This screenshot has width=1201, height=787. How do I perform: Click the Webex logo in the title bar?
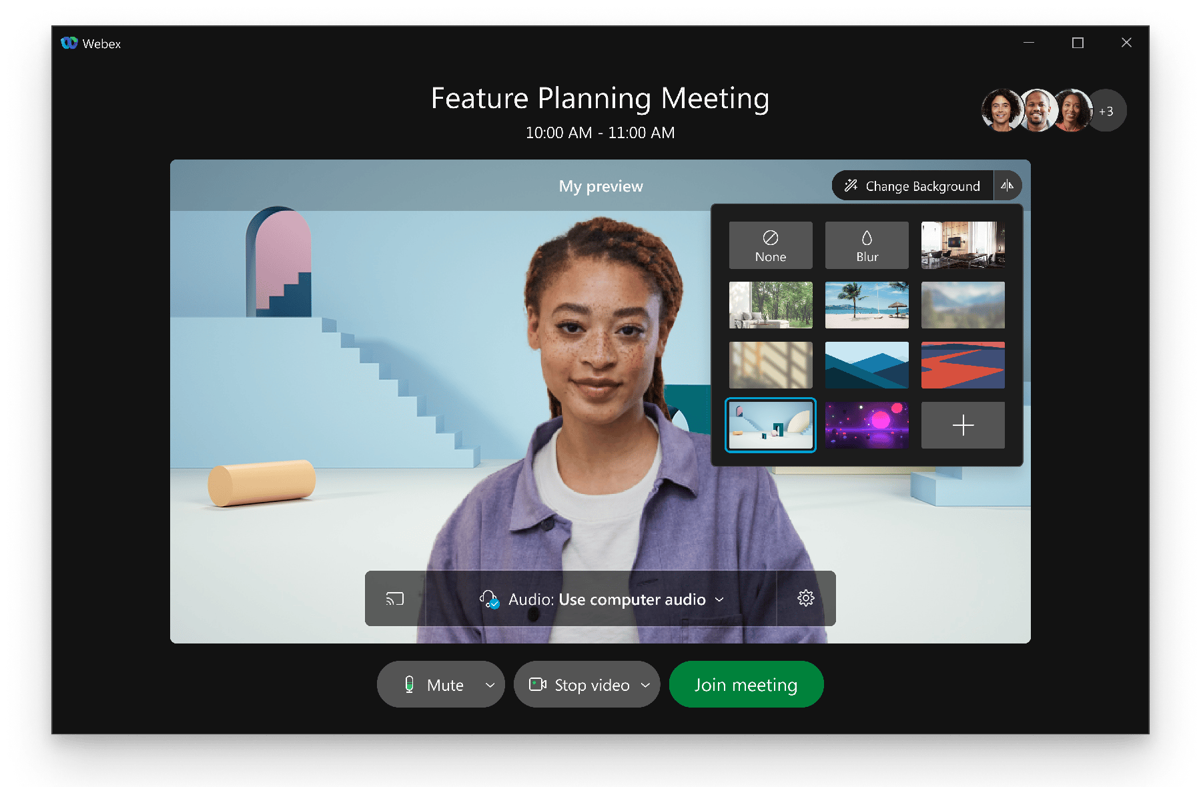pos(70,43)
